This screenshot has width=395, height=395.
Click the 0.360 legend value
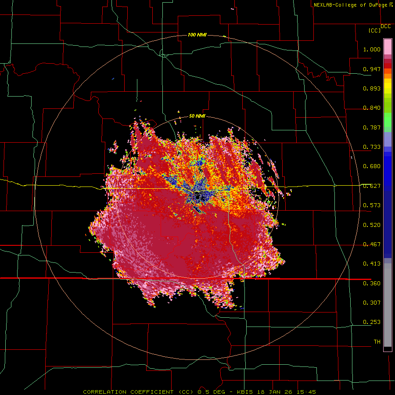point(372,284)
